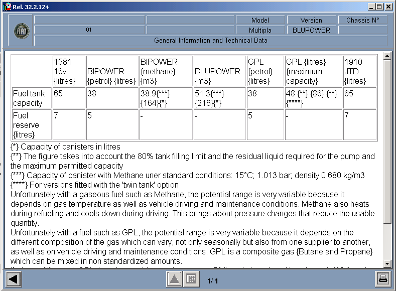The height and width of the screenshot is (291, 396).
Task: Click the Chassis N° header field
Action: (363, 20)
